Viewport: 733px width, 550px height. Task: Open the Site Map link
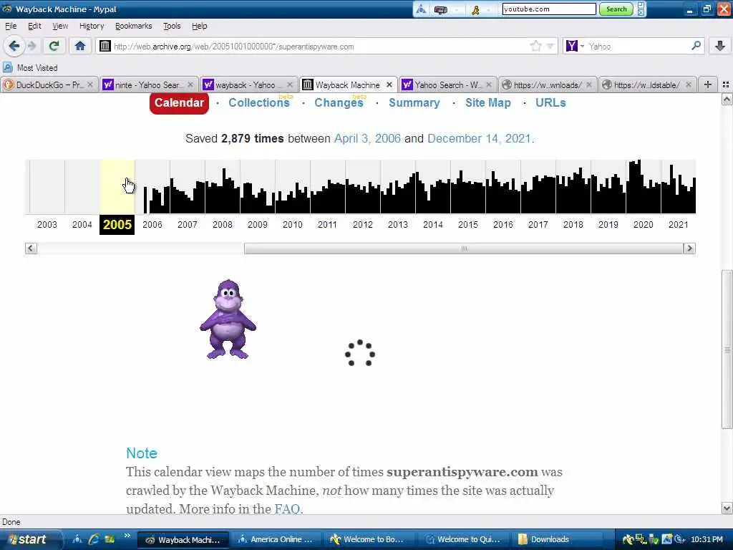coord(487,103)
